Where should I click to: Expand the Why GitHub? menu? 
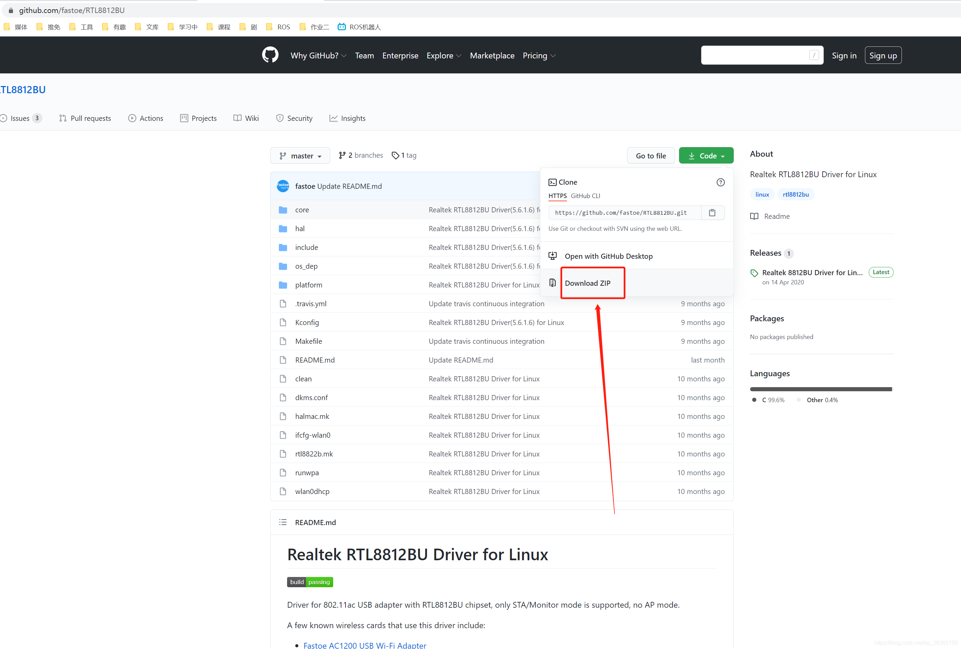[318, 55]
